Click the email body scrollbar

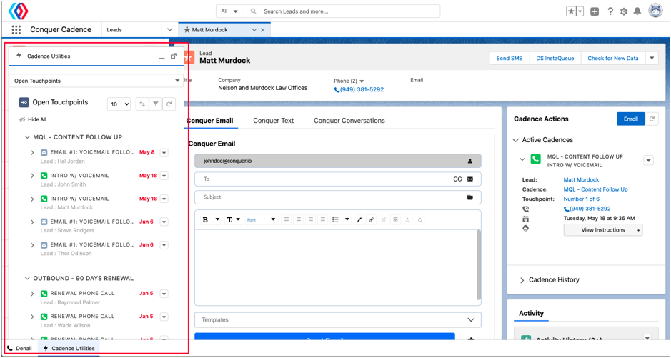coord(479,265)
